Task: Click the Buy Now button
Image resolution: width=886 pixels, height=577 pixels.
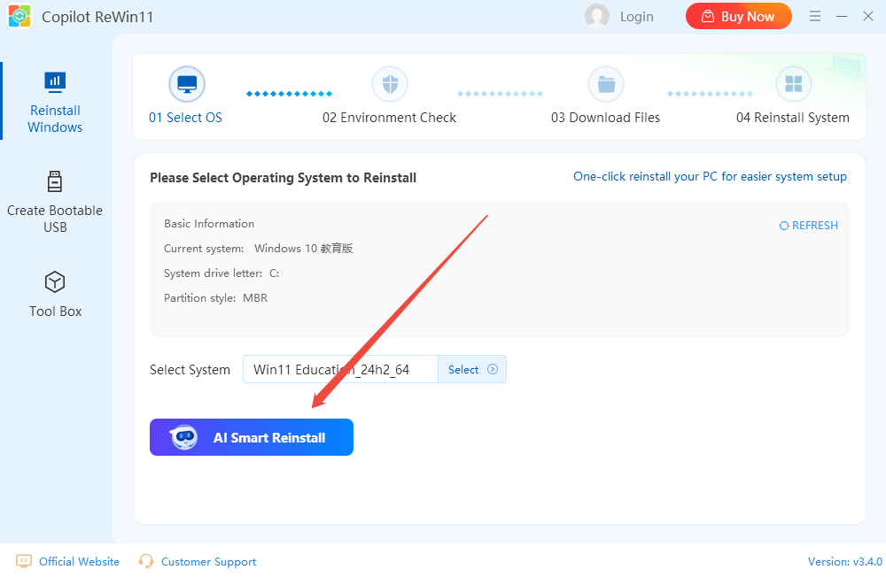Action: (738, 16)
